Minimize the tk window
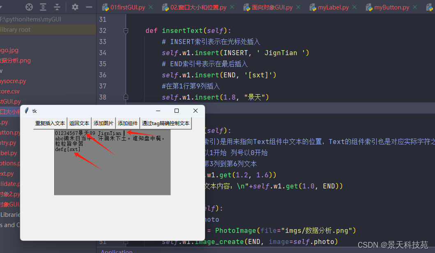 (x=158, y=111)
